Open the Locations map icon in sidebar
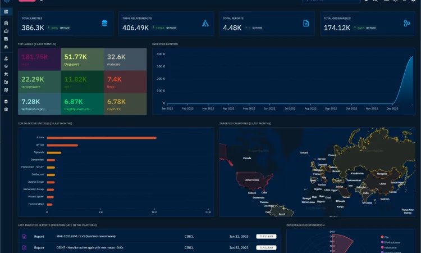 (x=6, y=90)
